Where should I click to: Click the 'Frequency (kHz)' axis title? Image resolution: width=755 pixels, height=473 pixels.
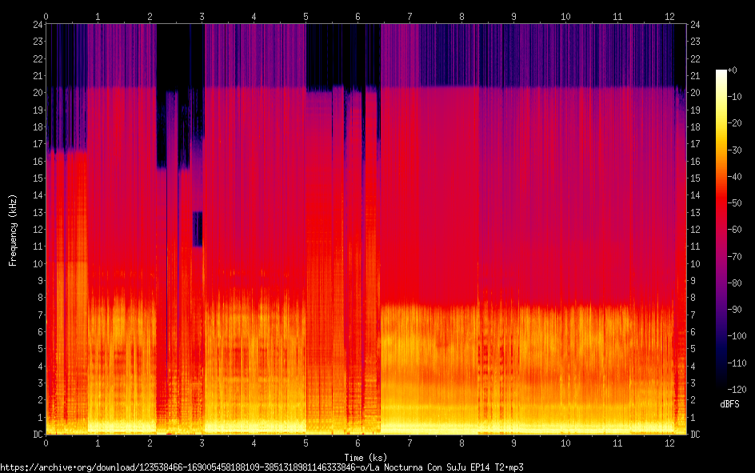point(13,230)
